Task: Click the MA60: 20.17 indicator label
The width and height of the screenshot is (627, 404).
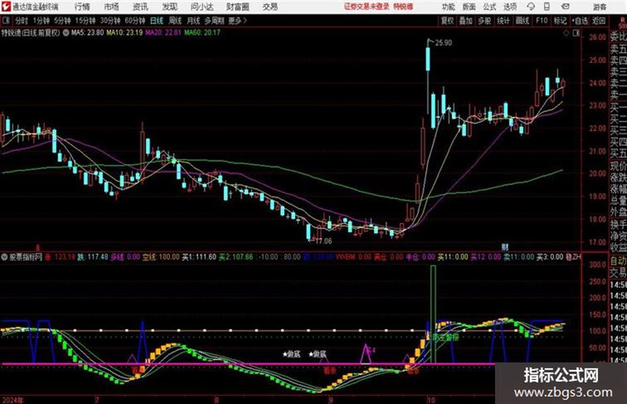Action: [202, 33]
